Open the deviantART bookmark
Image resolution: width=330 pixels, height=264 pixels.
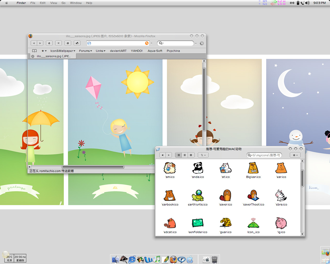point(118,51)
